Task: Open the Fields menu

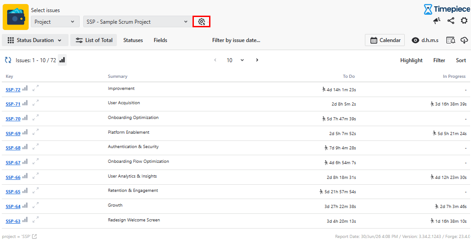Action: (160, 40)
